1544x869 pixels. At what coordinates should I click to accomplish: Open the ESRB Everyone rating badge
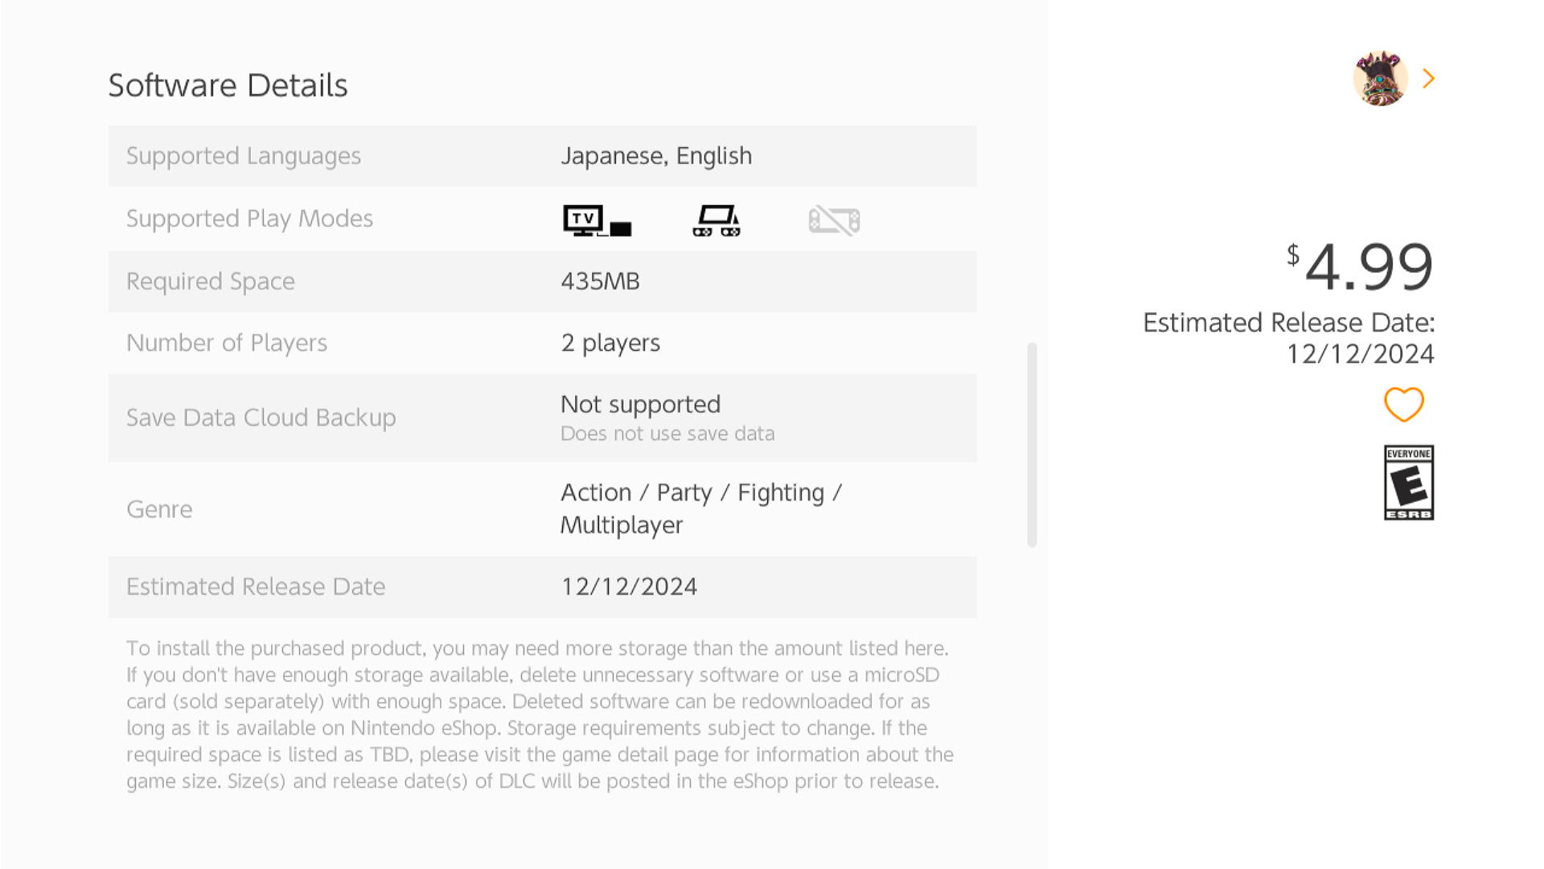(x=1409, y=483)
